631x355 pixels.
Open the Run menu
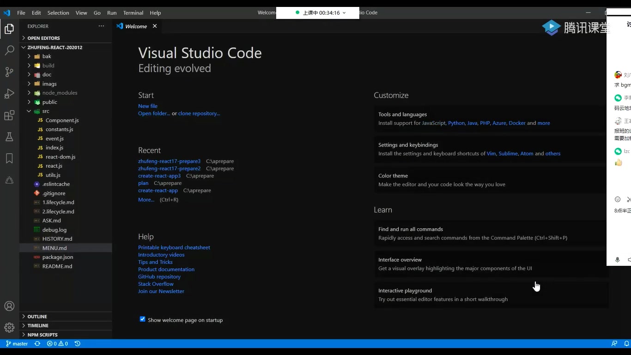pyautogui.click(x=112, y=13)
